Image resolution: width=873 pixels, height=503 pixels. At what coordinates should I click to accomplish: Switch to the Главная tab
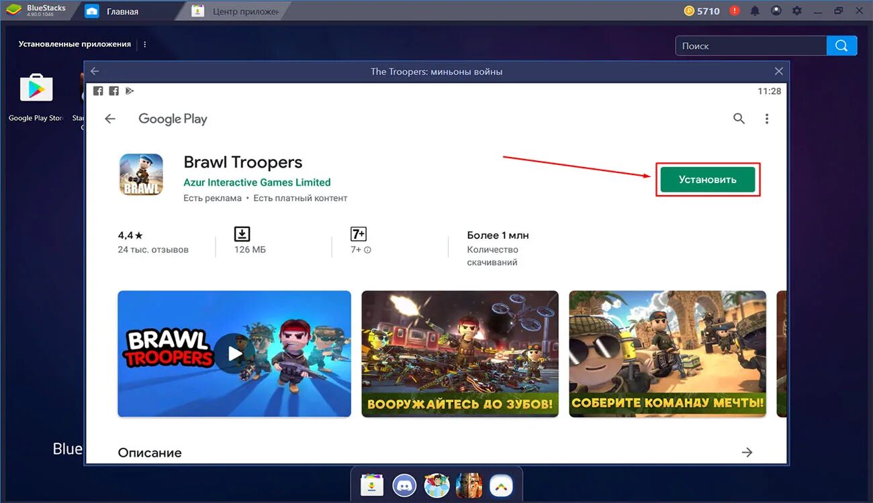click(x=128, y=11)
